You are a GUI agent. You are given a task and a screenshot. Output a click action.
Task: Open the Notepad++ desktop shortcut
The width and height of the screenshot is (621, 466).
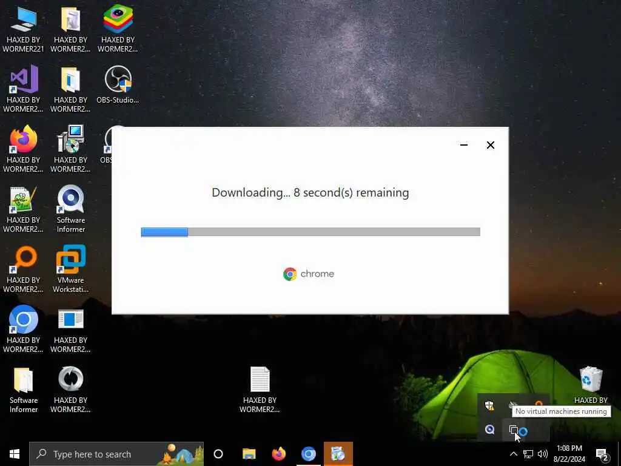[x=24, y=199]
